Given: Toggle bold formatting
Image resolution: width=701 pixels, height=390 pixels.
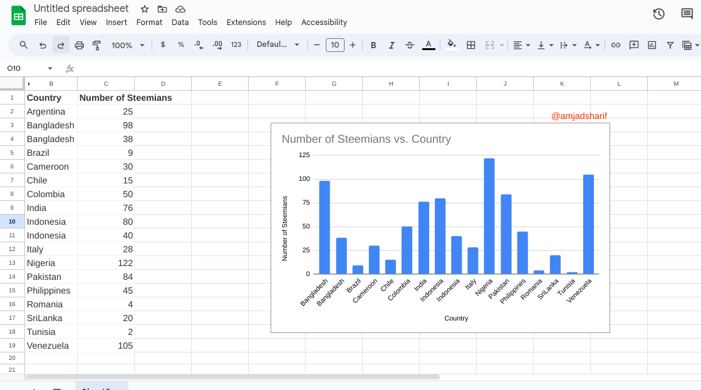Looking at the screenshot, I should tap(373, 45).
